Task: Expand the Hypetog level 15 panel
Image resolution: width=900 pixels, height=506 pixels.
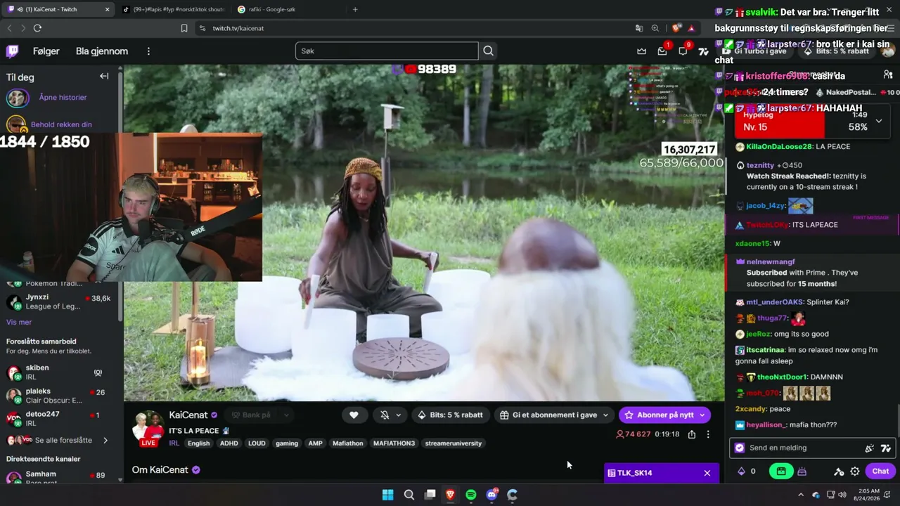Action: tap(878, 121)
